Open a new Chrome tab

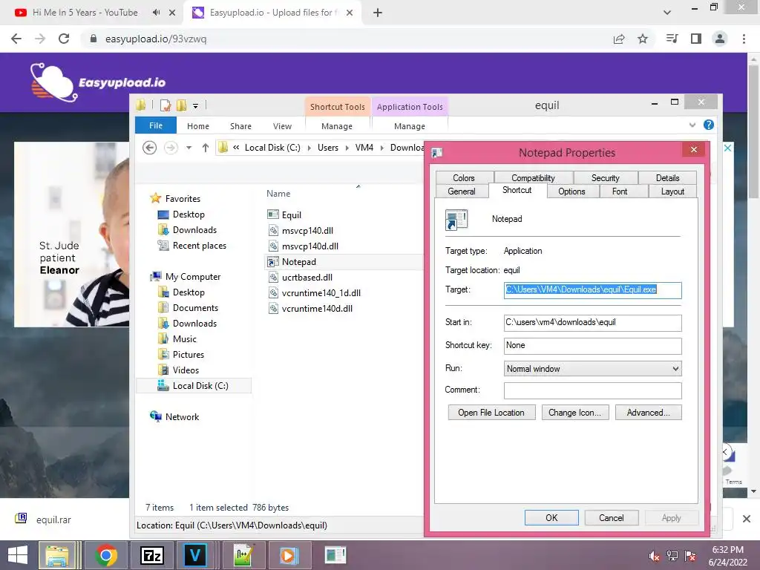pyautogui.click(x=378, y=13)
